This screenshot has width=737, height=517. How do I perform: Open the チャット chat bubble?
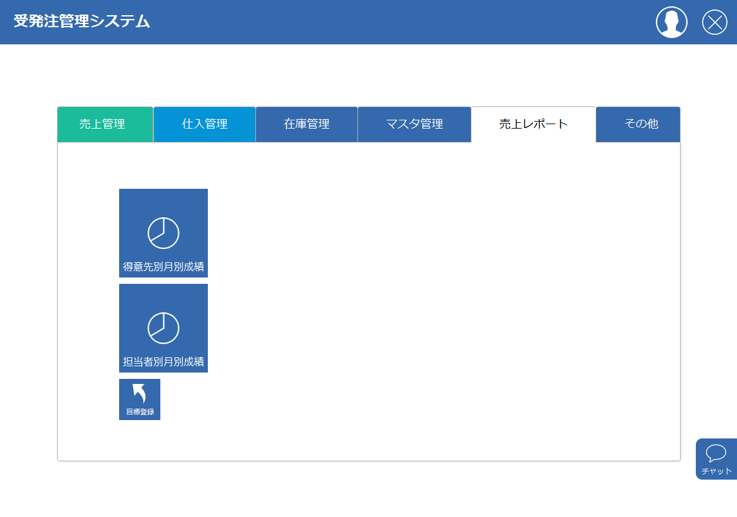tap(716, 459)
